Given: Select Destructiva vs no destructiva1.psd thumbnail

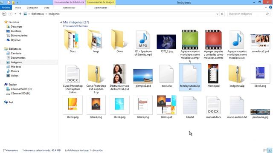Looking at the screenshot, I should click(x=119, y=74).
